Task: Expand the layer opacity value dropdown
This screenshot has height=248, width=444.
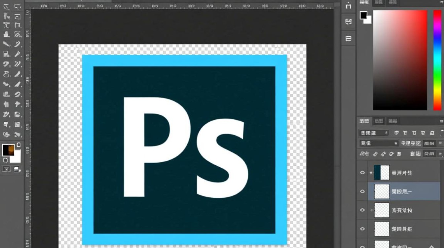Action: (440, 144)
